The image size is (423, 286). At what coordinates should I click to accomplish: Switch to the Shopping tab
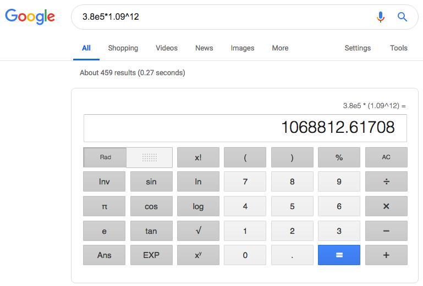click(123, 48)
